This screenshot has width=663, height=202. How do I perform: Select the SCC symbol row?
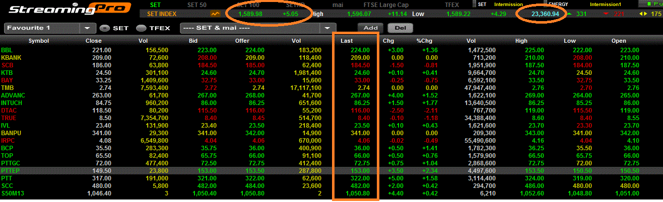point(7,186)
